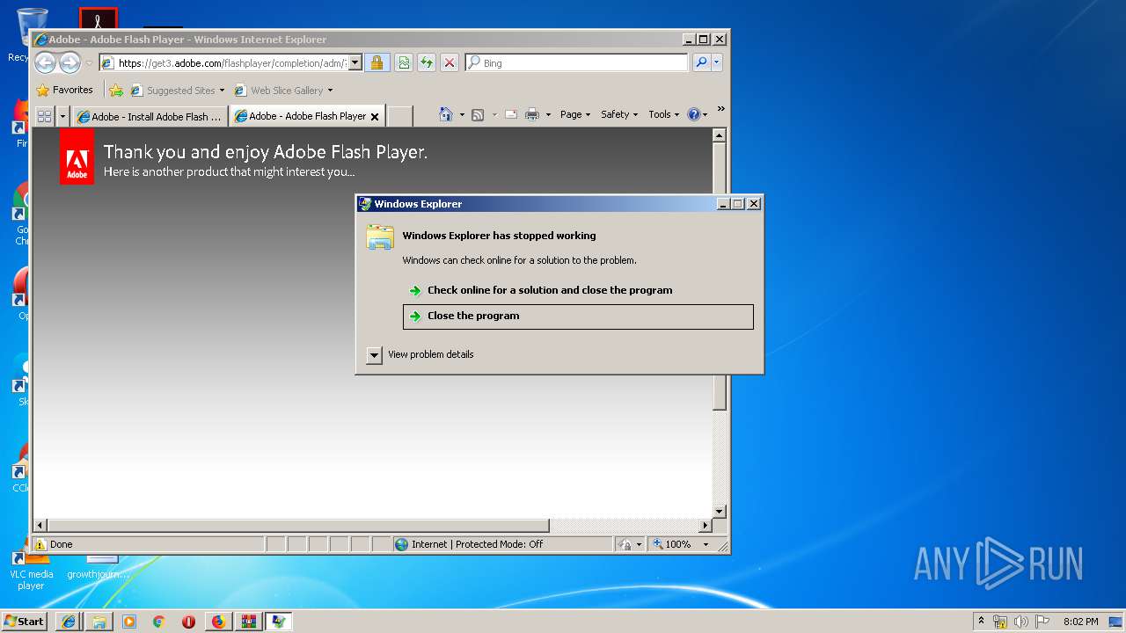Click the IE Back navigation button
Image resolution: width=1126 pixels, height=633 pixels.
(x=46, y=62)
